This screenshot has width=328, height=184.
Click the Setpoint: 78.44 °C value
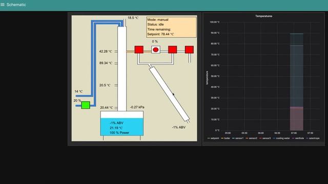click(160, 34)
